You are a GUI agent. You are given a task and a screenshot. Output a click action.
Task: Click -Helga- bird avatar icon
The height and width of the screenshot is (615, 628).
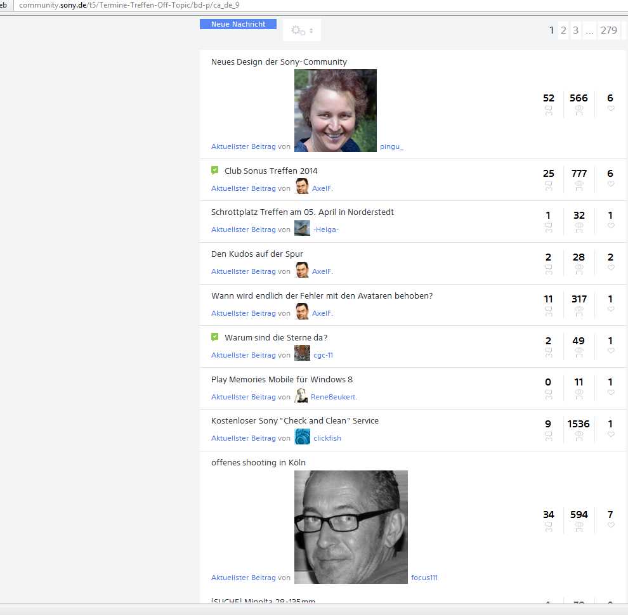tap(302, 228)
